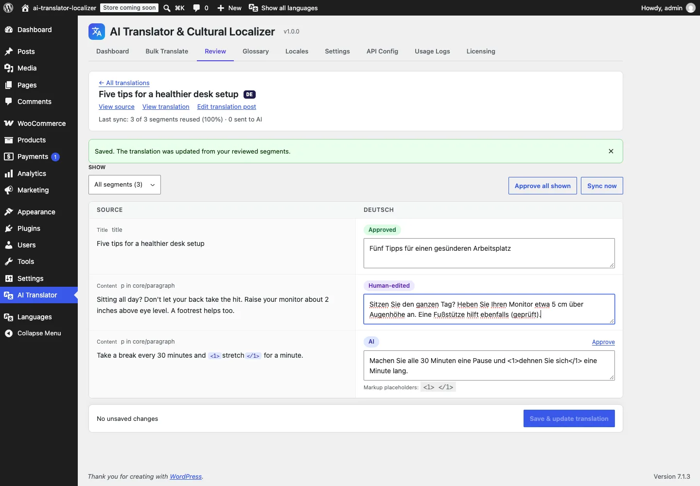This screenshot has width=700, height=486.
Task: Follow the All translations back link
Action: point(124,83)
